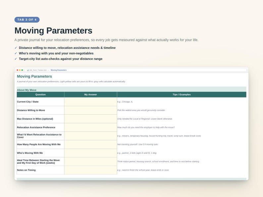Click tip 'Think notice period, housing search, school enrollment'
Screen dimensions: 263x197
[x=158, y=162]
